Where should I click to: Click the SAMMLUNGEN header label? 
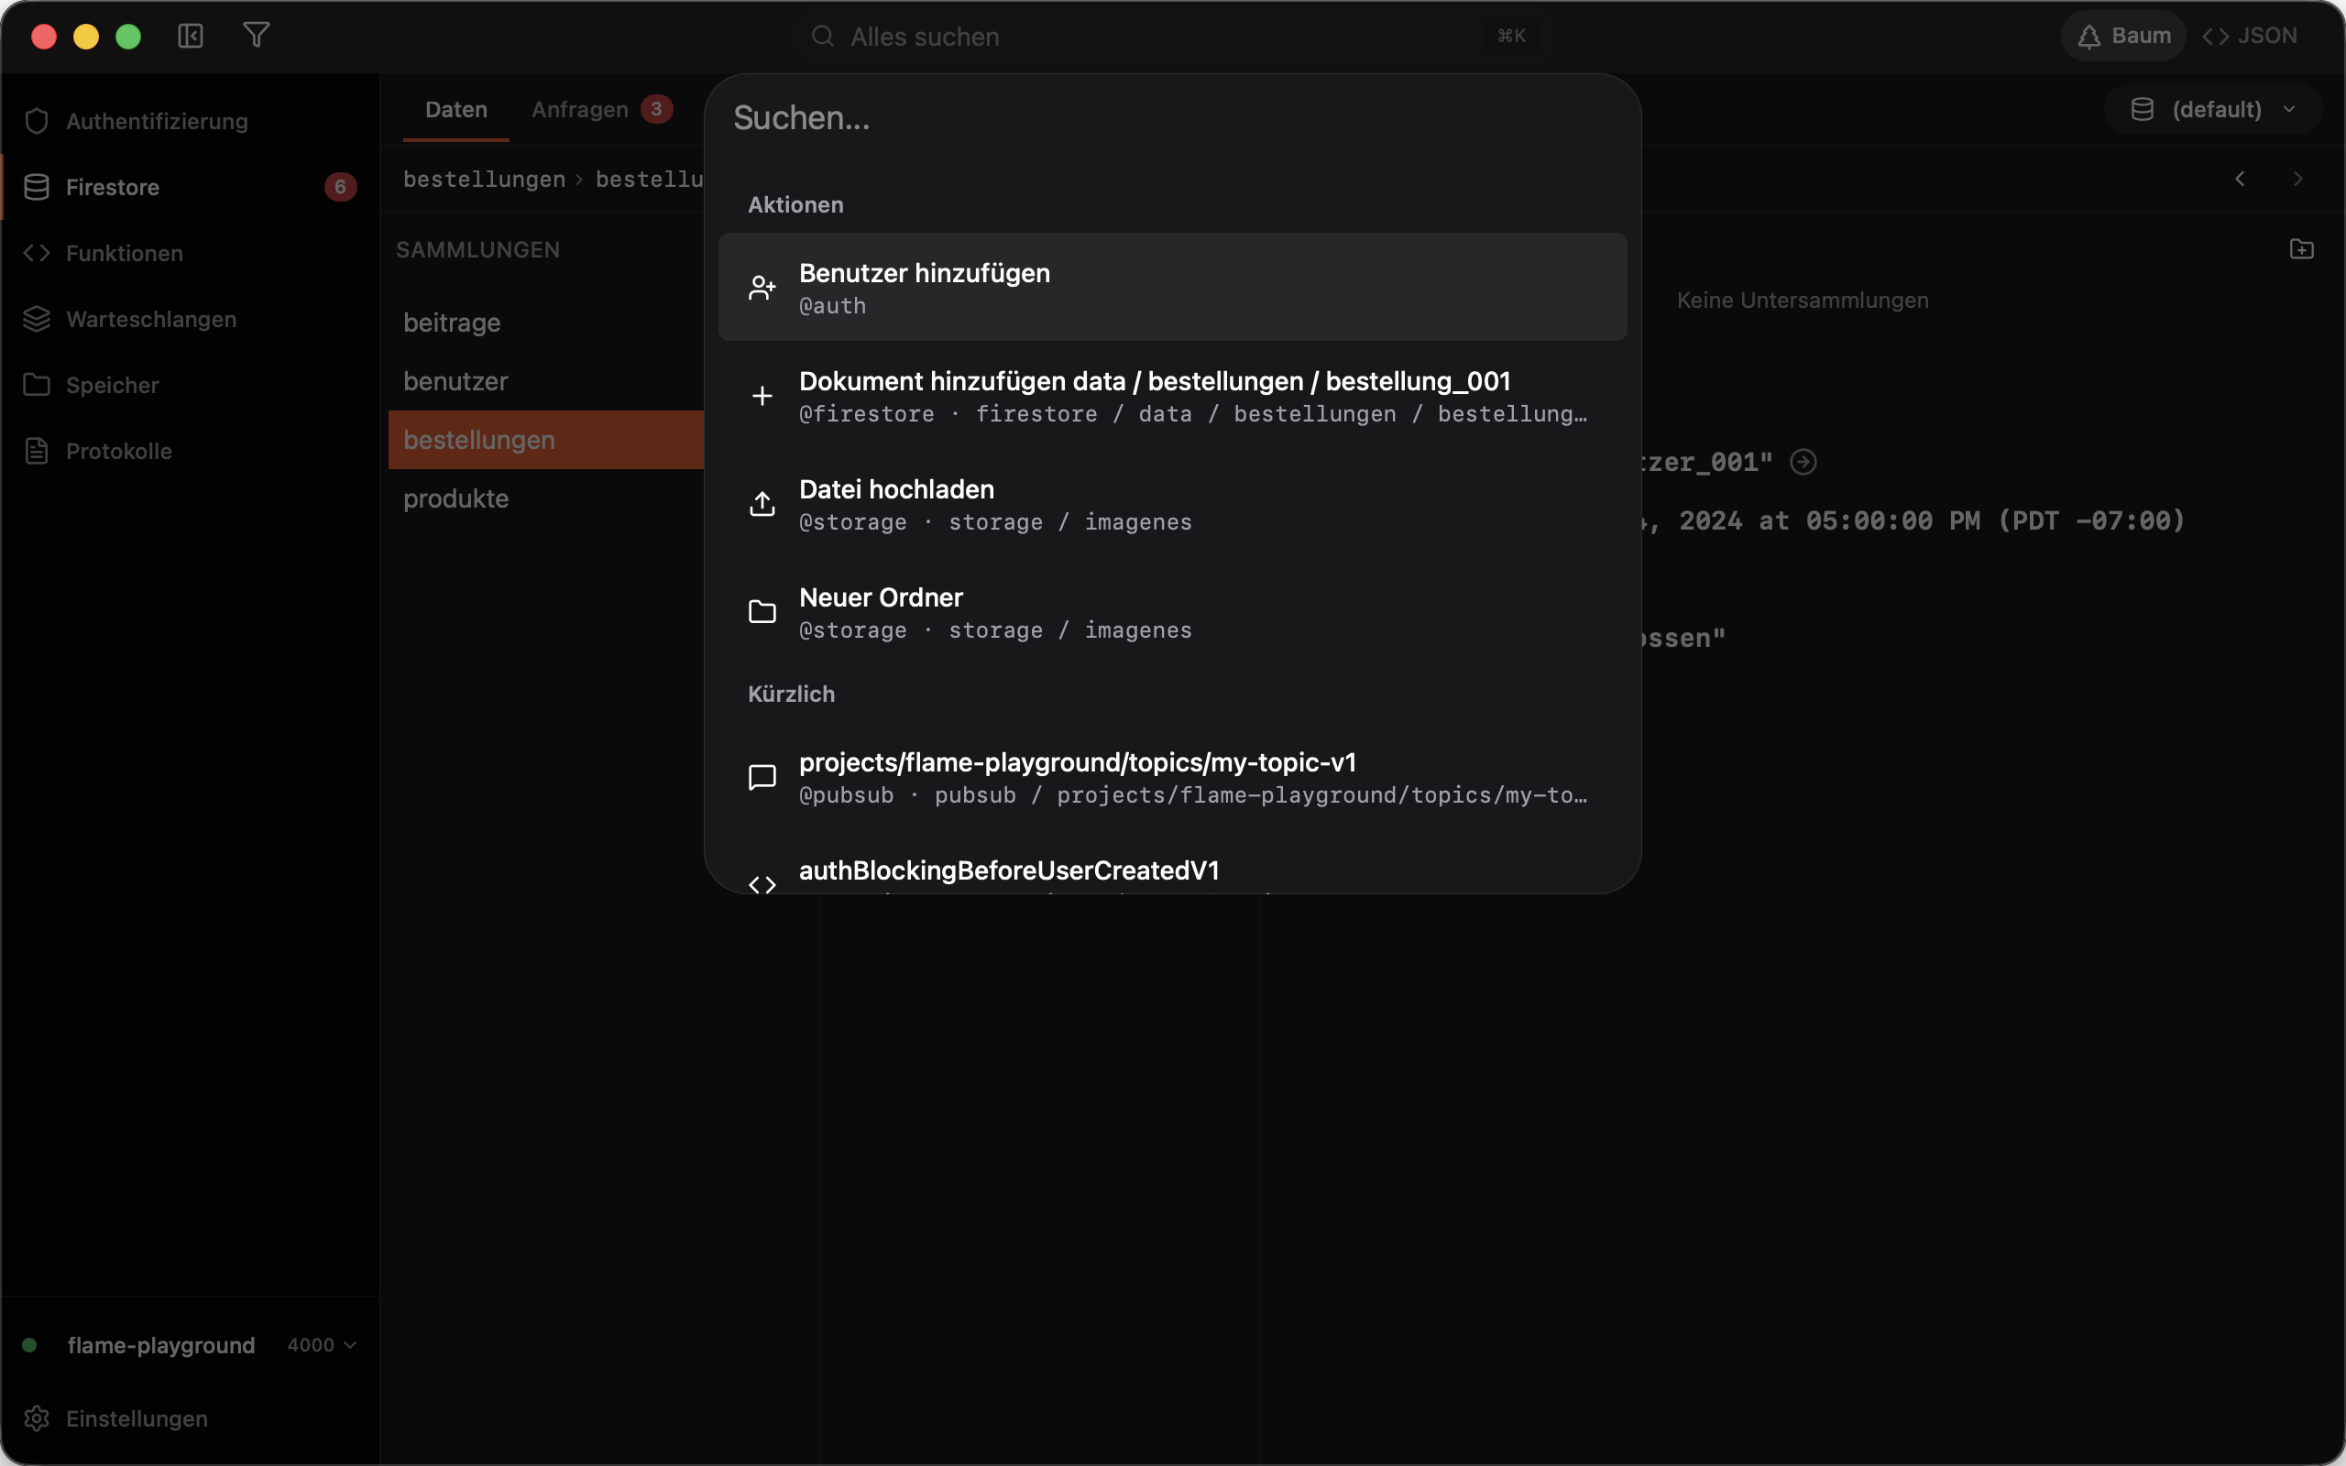478,250
